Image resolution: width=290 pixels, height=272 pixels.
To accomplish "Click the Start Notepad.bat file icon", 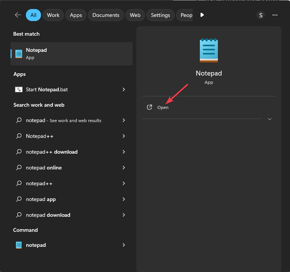I will coord(19,89).
